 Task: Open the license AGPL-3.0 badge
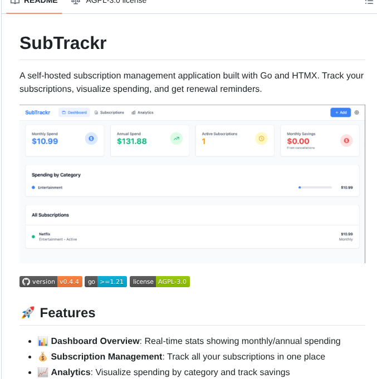[160, 282]
